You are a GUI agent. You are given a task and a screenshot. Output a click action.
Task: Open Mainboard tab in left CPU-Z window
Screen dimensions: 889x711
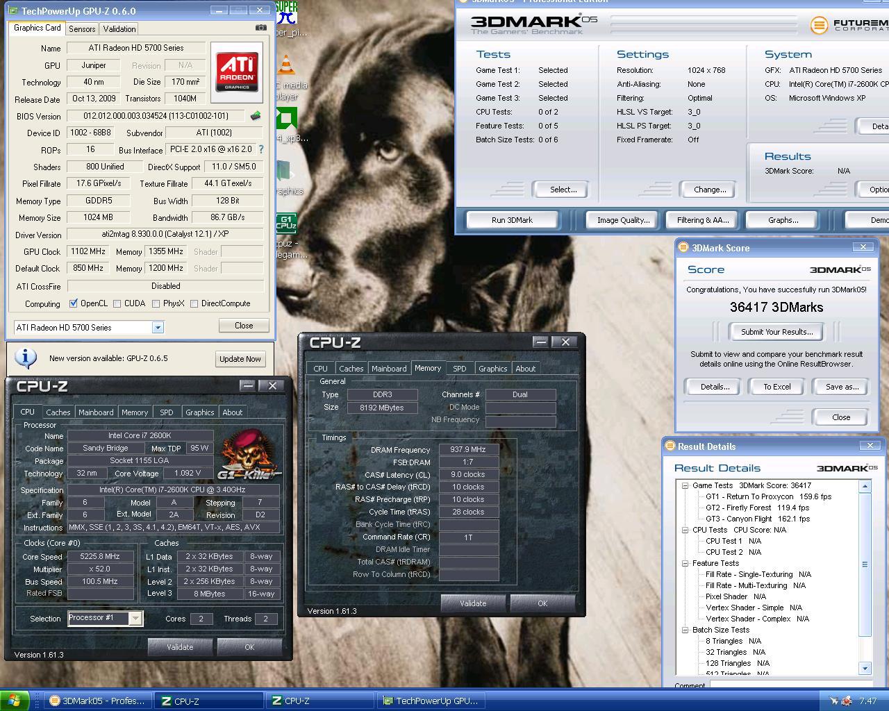click(x=96, y=412)
